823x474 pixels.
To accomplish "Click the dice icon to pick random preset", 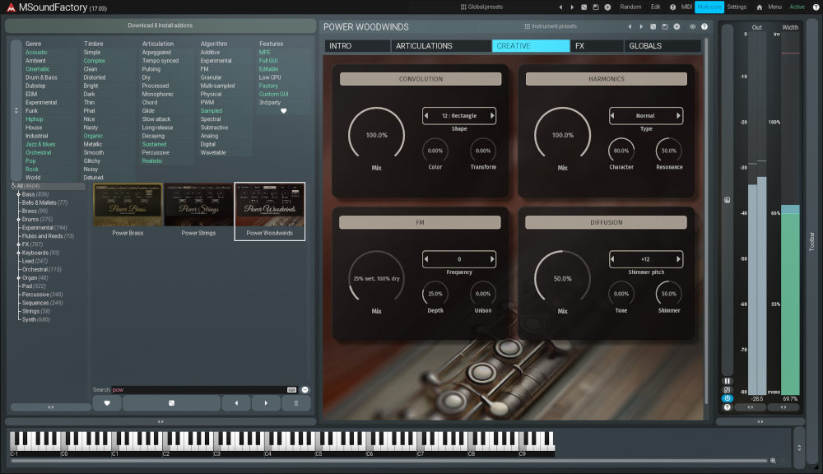I will pos(583,7).
